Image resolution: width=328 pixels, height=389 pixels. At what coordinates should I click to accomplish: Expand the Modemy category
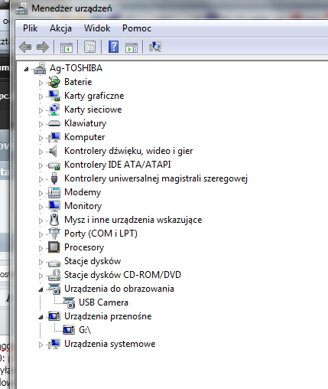click(41, 193)
